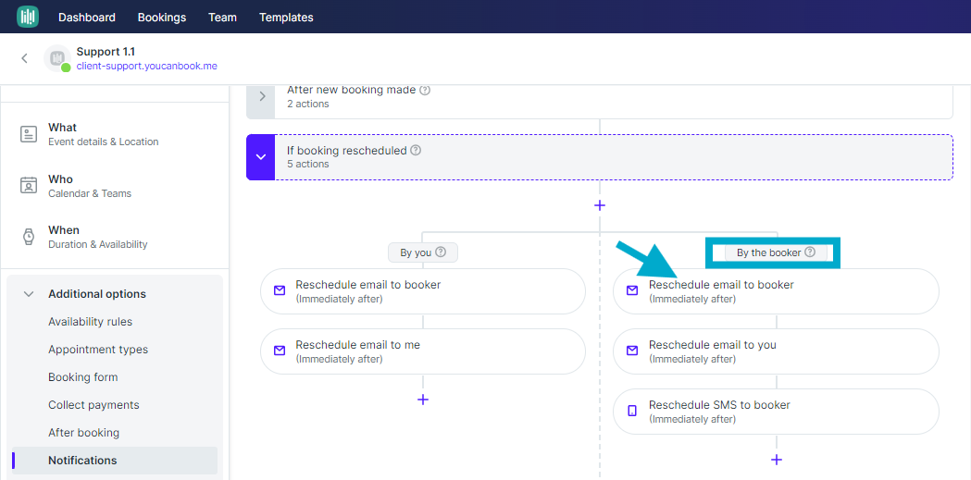Viewport: 971px width, 480px height.
Task: Click help icon in By you label
Action: coord(441,252)
